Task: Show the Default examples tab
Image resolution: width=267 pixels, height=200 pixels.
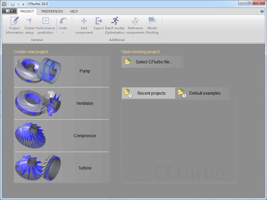Action: point(202,93)
